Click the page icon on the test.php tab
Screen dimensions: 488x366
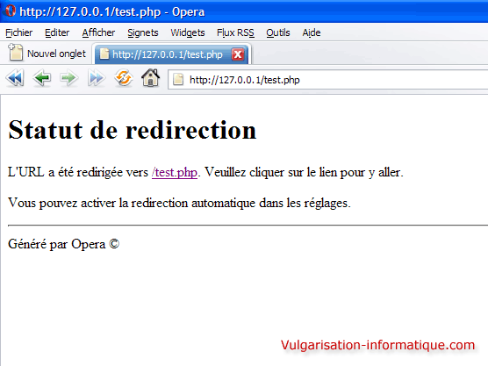[104, 54]
